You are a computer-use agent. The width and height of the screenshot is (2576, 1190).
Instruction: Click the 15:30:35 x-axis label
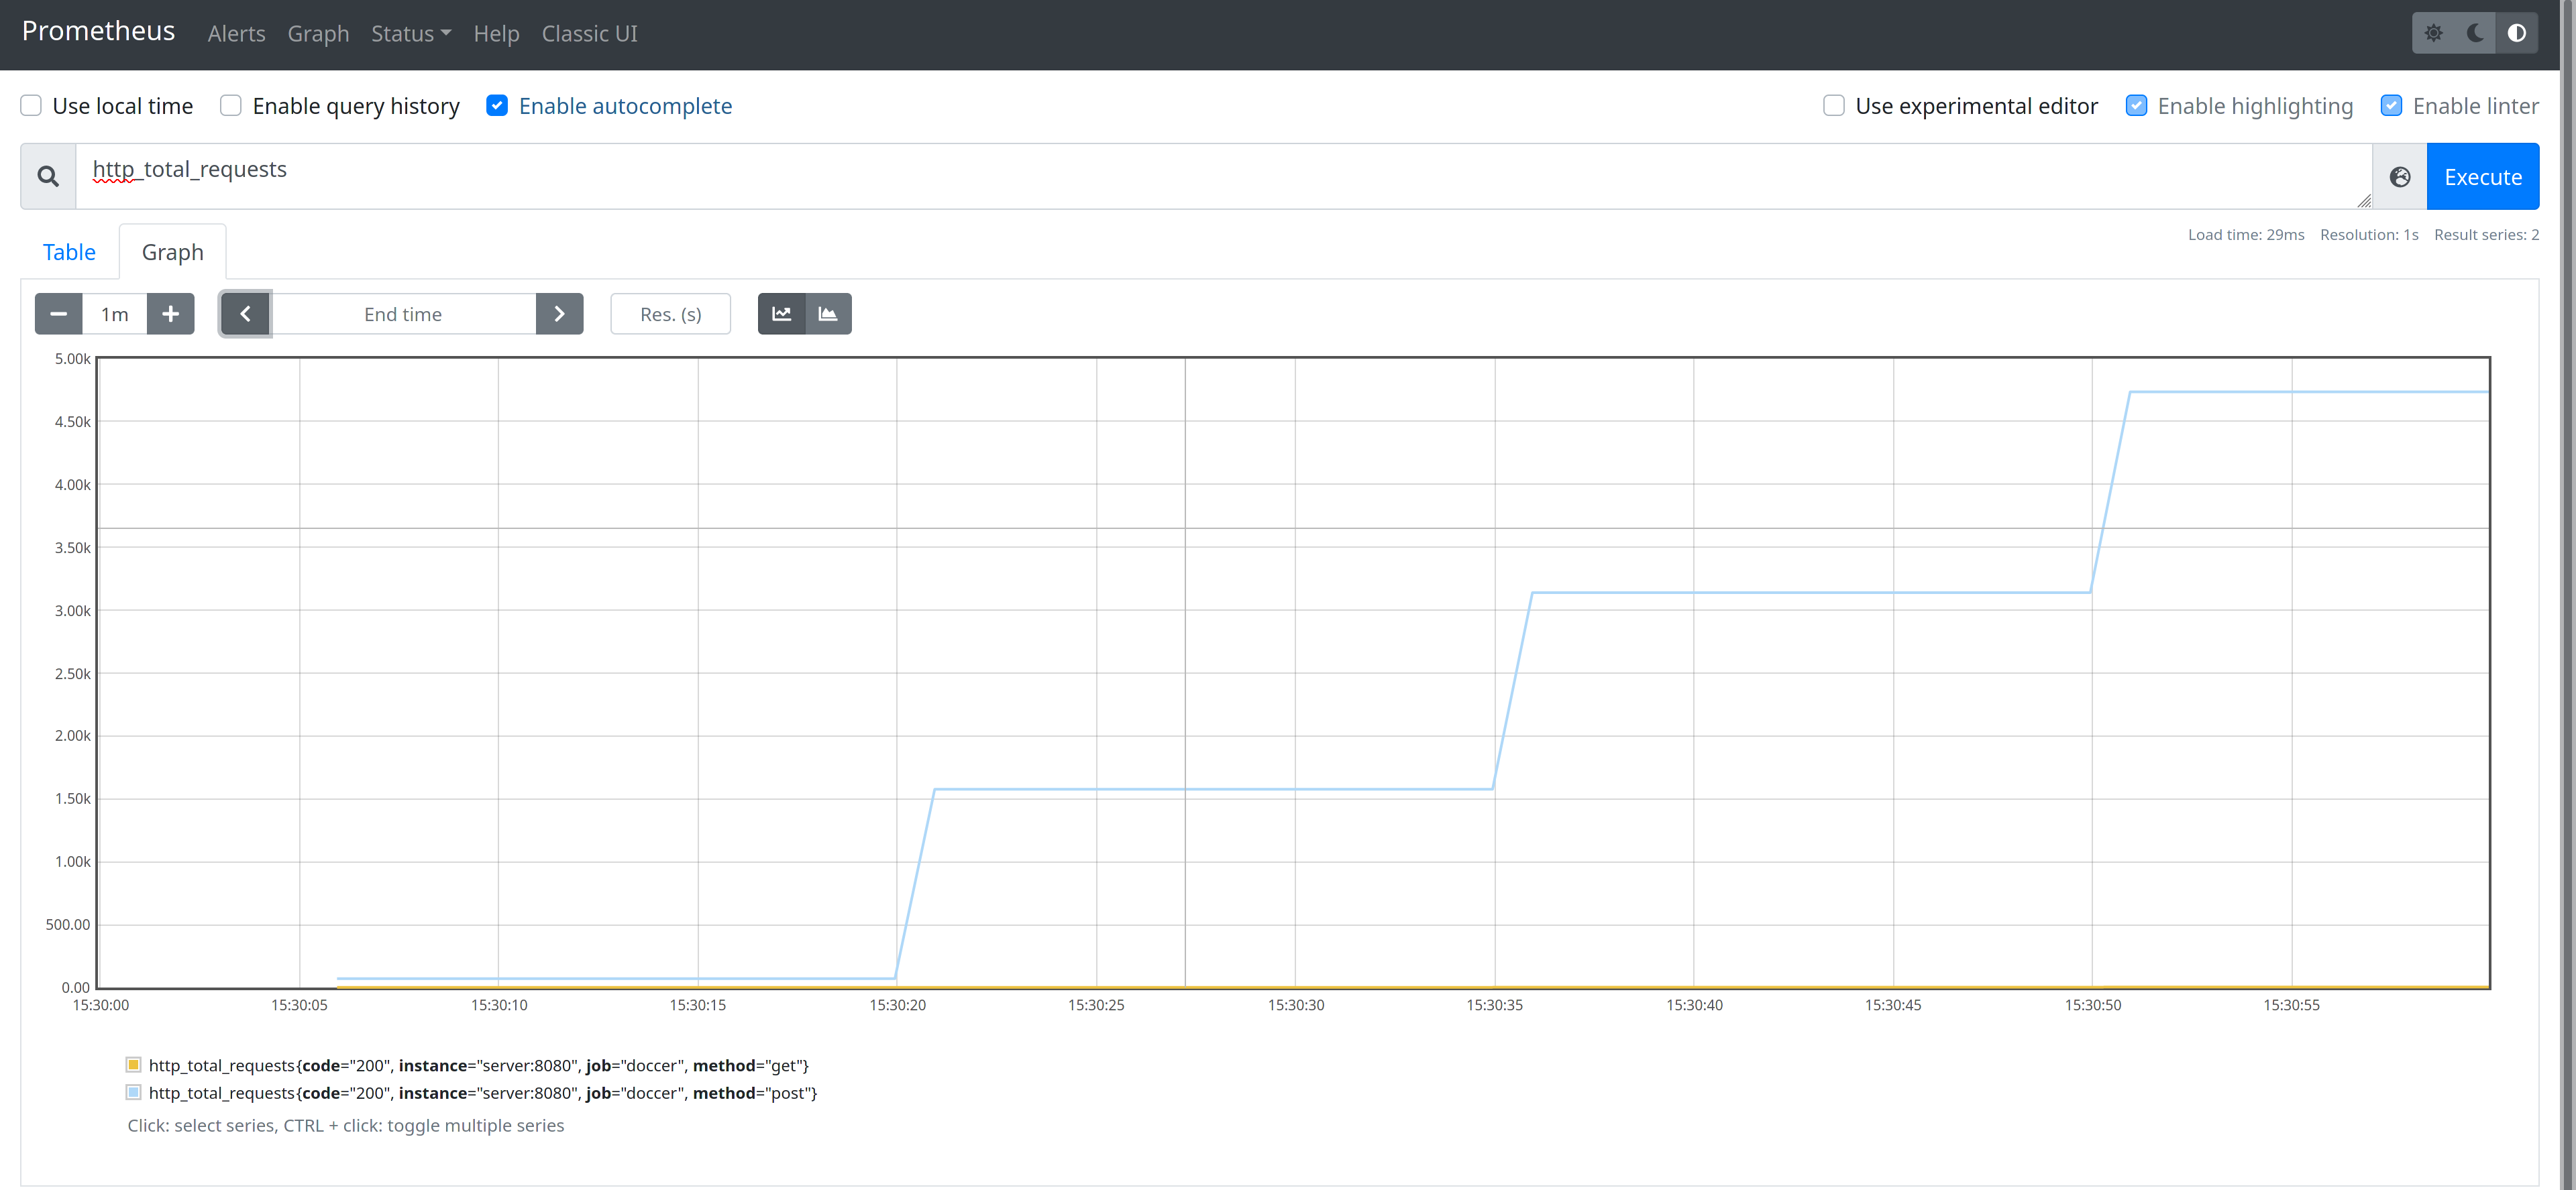click(1495, 1005)
